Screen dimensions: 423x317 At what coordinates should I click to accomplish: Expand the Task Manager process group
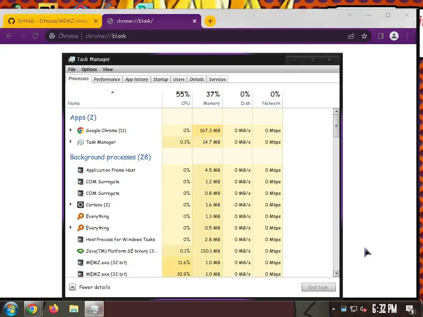tap(71, 142)
